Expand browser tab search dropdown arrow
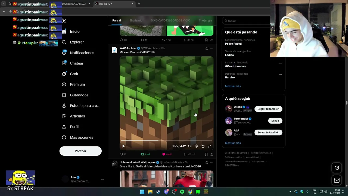 click(x=4, y=4)
